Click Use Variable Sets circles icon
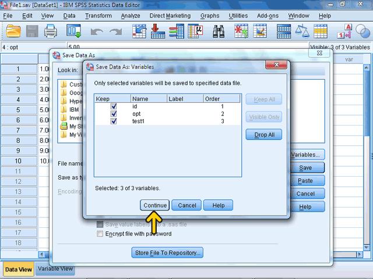 pyautogui.click(x=363, y=31)
